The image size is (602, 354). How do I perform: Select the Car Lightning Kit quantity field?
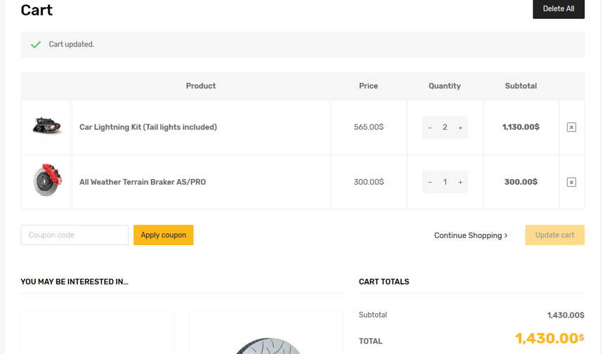445,127
